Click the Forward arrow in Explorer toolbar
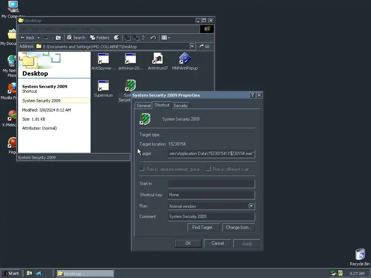371x278 pixels. [x=46, y=38]
